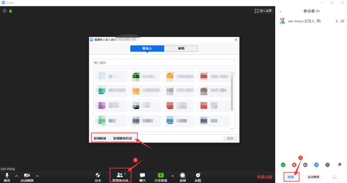Collapse the participants panel with its chevron
The image size is (347, 183).
pos(280,11)
